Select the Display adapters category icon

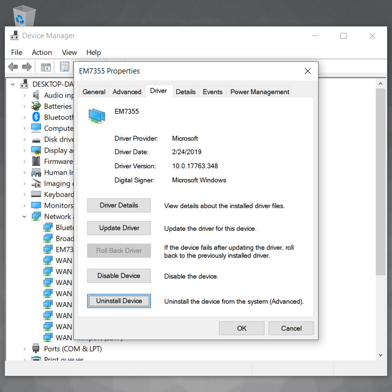pos(36,150)
